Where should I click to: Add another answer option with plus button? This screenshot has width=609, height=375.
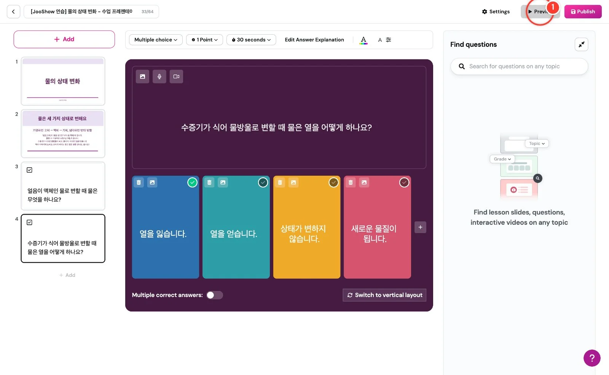[x=420, y=227]
